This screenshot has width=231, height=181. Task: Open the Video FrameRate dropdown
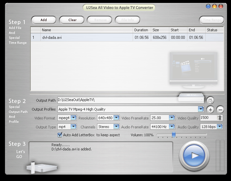click(172, 118)
